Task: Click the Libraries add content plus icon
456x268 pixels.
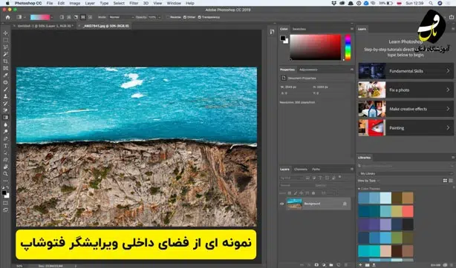Action: (360, 265)
